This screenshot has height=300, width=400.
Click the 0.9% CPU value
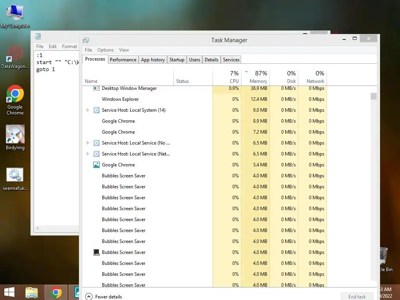[234, 88]
